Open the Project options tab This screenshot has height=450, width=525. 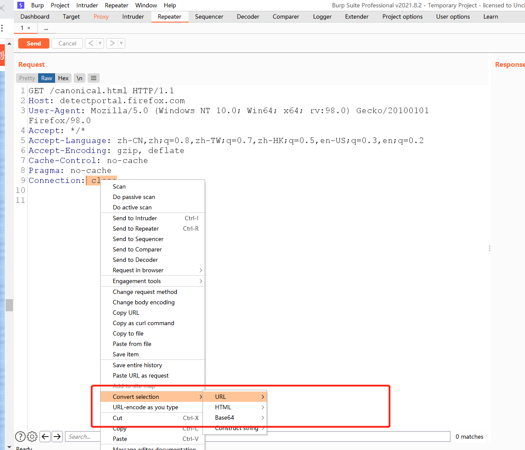(402, 16)
